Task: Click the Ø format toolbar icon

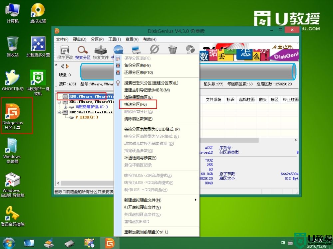Action: click(x=155, y=50)
